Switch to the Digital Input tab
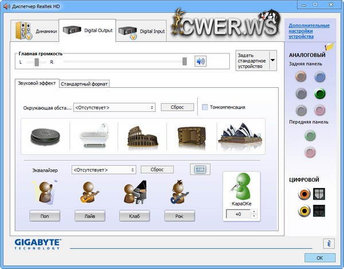Screen dimensions: 344x269 click(142, 31)
